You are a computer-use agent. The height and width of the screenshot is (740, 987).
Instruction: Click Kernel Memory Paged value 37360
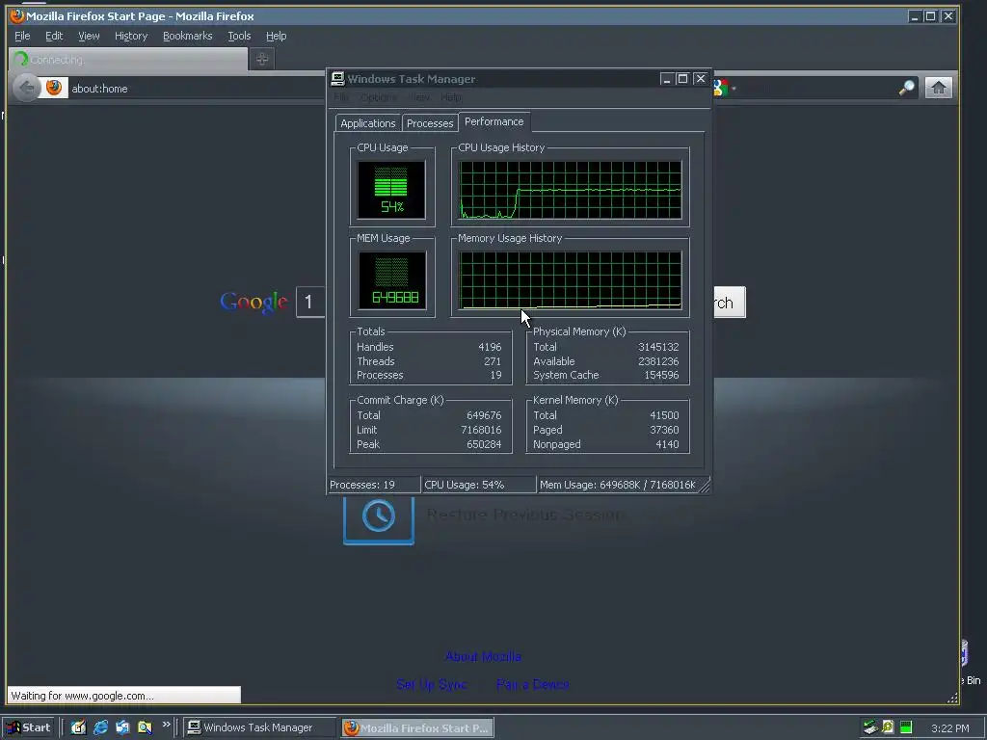(x=664, y=430)
